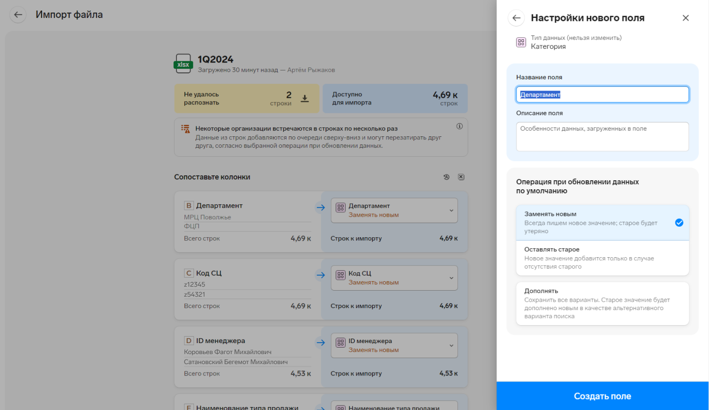This screenshot has width=709, height=410.
Task: Close the Настройки нового поля panel
Action: [685, 18]
